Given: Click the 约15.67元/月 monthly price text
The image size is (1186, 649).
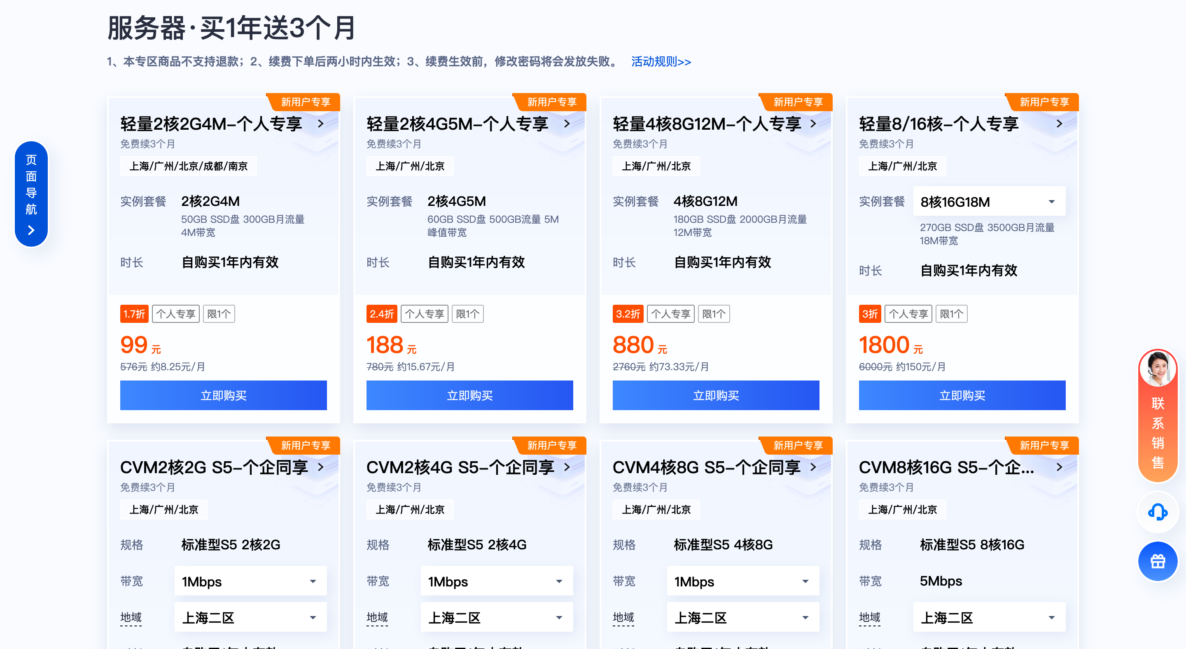Looking at the screenshot, I should 425,367.
